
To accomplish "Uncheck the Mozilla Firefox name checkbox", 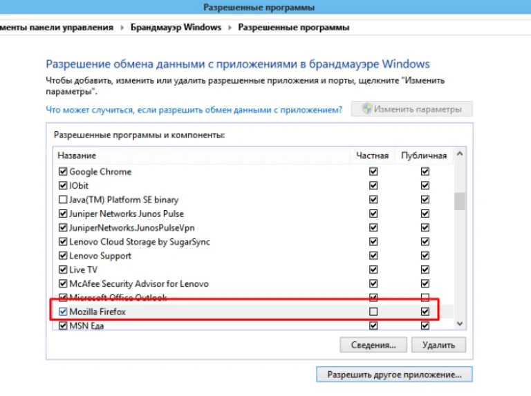I will [63, 312].
